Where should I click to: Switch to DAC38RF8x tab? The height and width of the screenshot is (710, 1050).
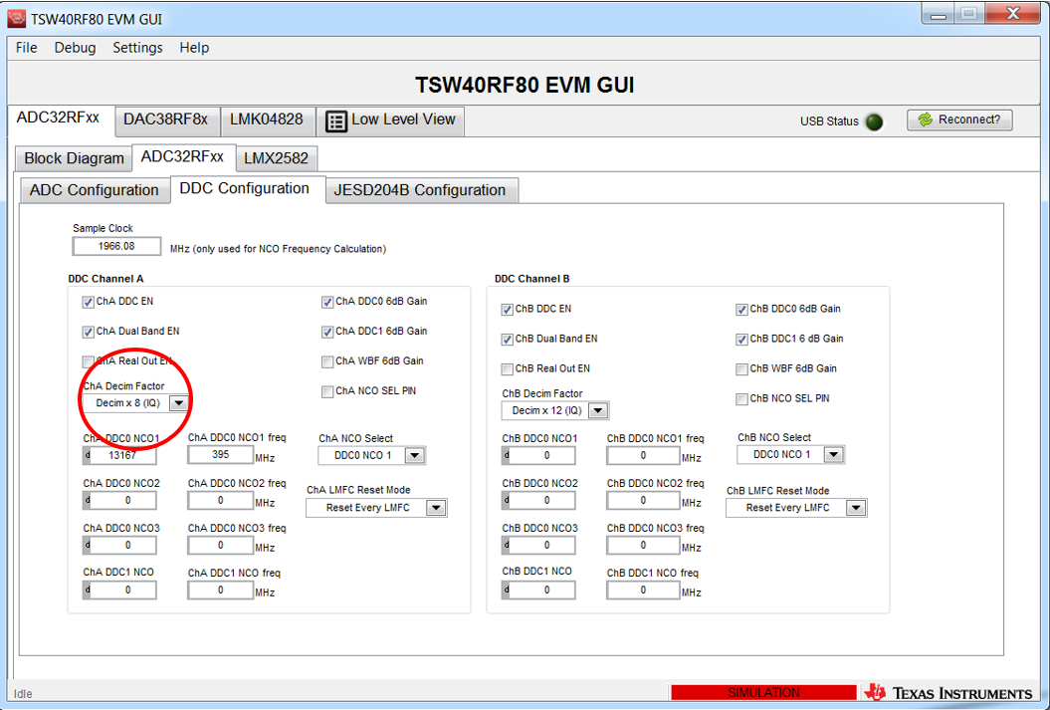[167, 120]
